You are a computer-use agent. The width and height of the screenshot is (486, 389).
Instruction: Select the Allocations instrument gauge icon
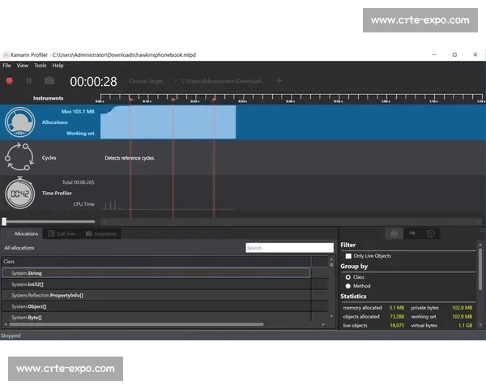click(19, 122)
